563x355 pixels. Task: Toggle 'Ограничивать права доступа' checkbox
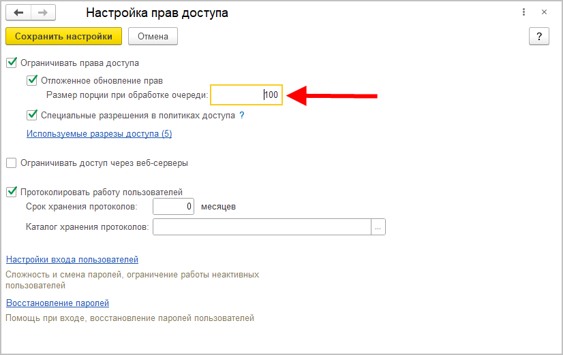pos(11,63)
